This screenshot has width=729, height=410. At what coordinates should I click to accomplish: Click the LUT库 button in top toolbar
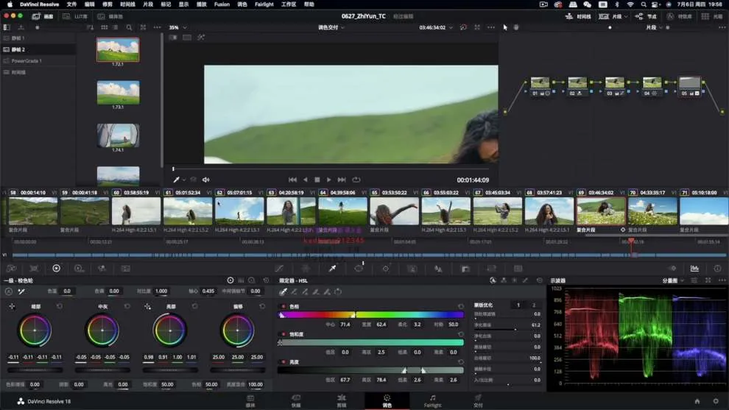(77, 16)
